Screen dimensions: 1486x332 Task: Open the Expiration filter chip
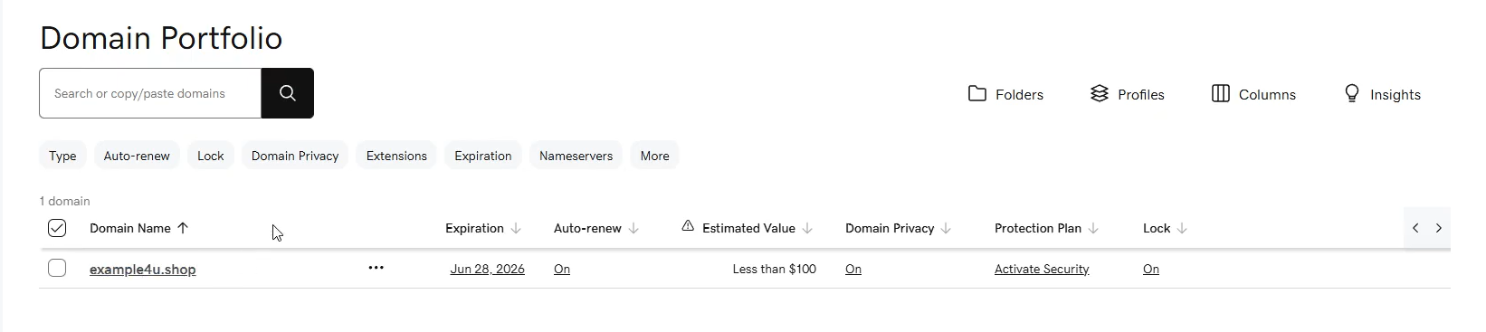483,156
